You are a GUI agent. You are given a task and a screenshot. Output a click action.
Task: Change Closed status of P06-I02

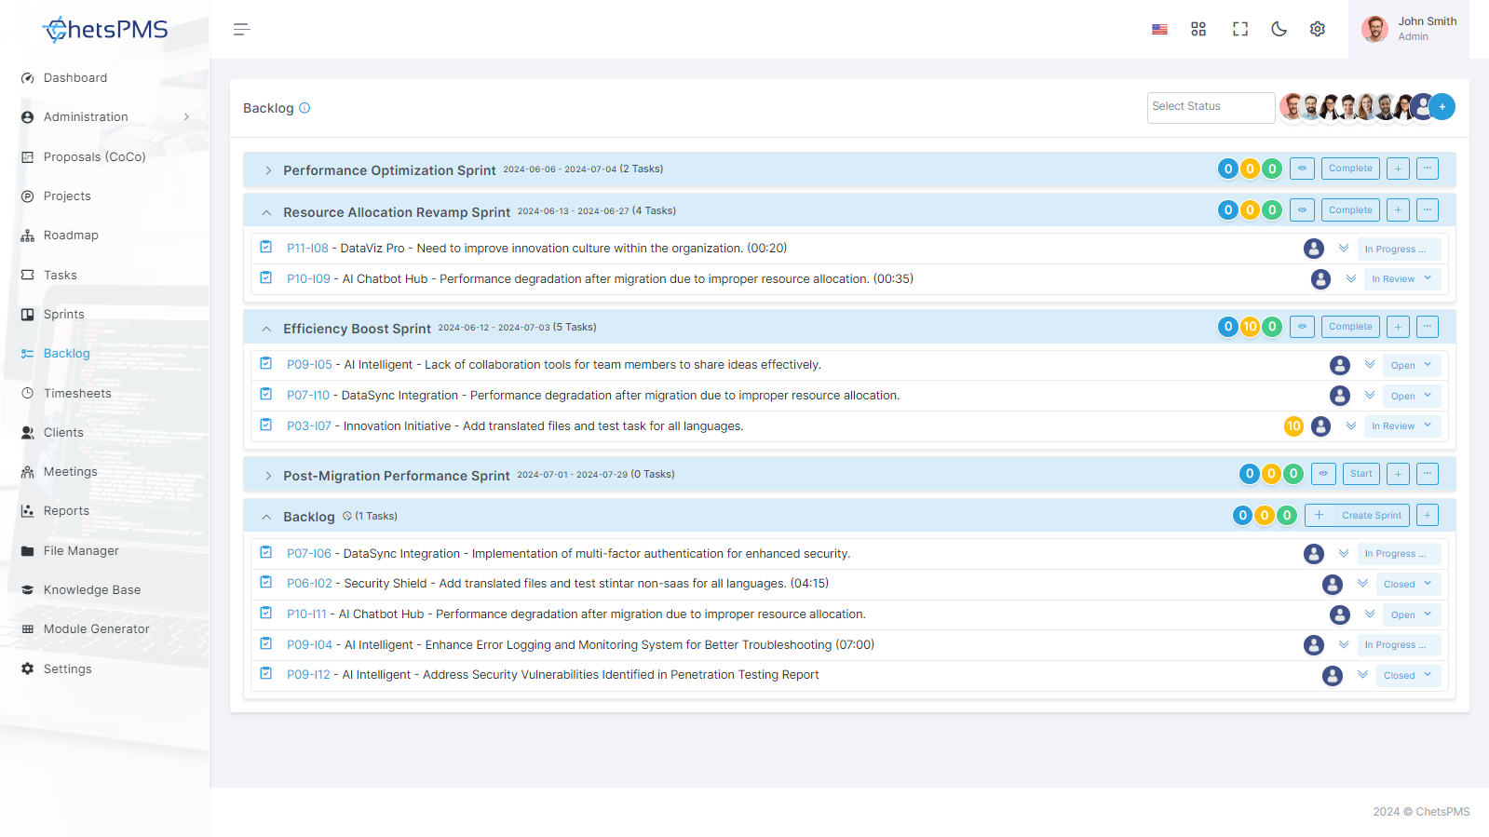[x=1408, y=585]
